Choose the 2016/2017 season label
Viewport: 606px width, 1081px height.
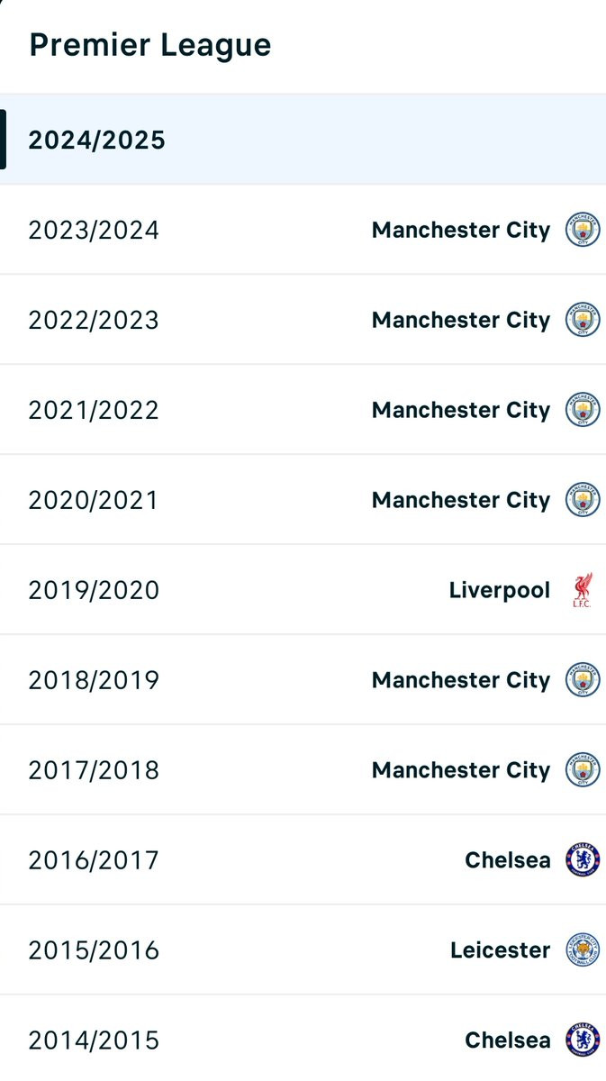[x=94, y=861]
